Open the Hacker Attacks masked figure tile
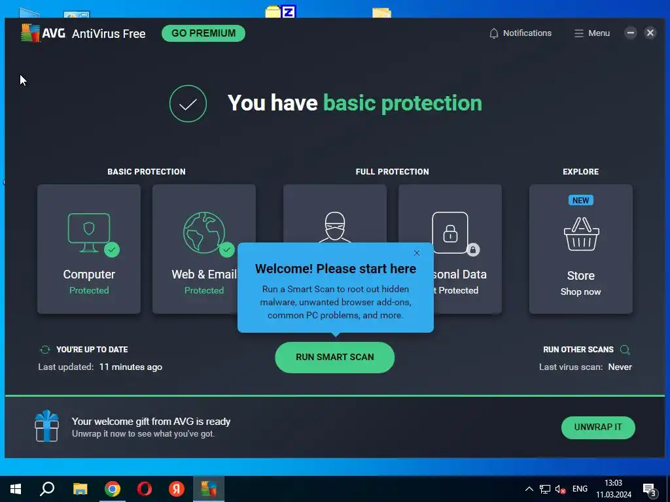670x502 pixels. click(334, 214)
